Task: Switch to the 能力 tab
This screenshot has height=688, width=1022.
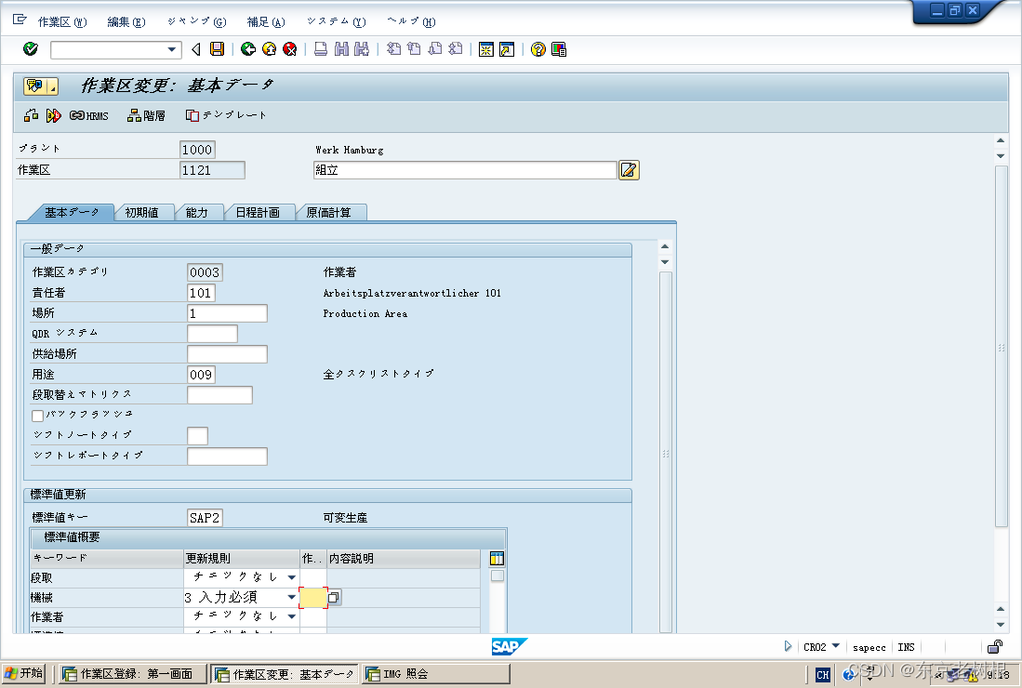Action: 199,211
